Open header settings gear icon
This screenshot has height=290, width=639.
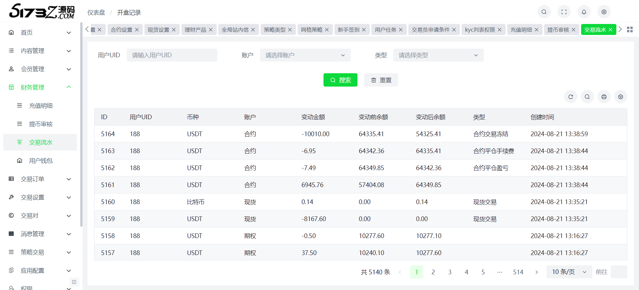point(604,12)
